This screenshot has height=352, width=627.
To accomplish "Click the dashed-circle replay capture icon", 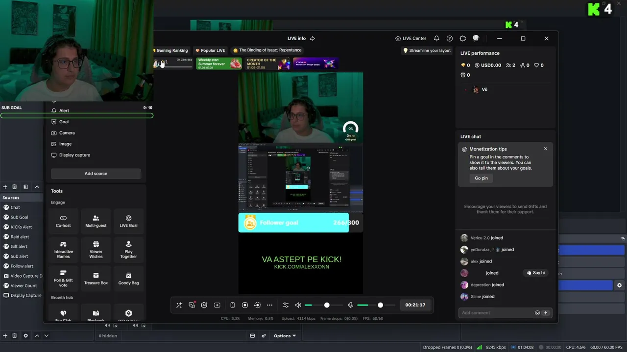I will [x=257, y=305].
